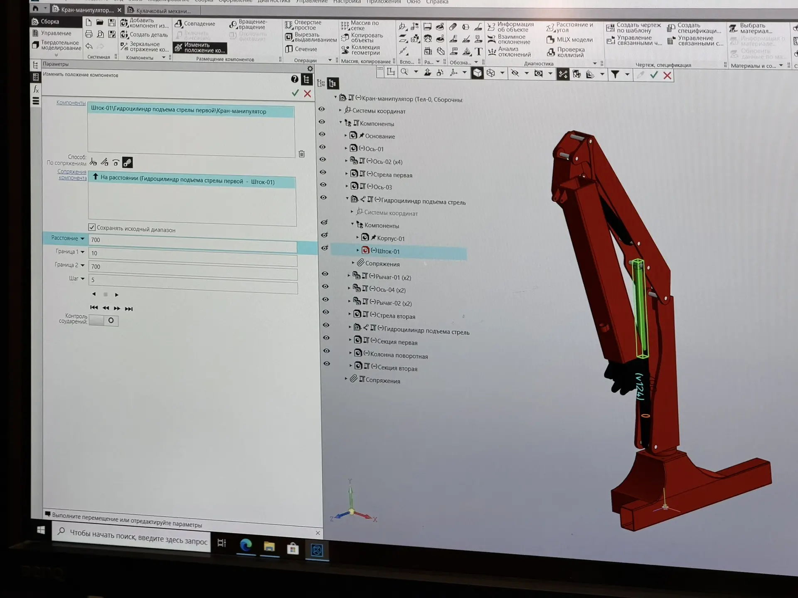
Task: Expand Системы координат tree node
Action: (340, 110)
